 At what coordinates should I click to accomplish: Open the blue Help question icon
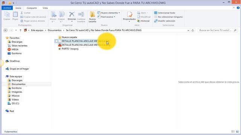point(238,8)
